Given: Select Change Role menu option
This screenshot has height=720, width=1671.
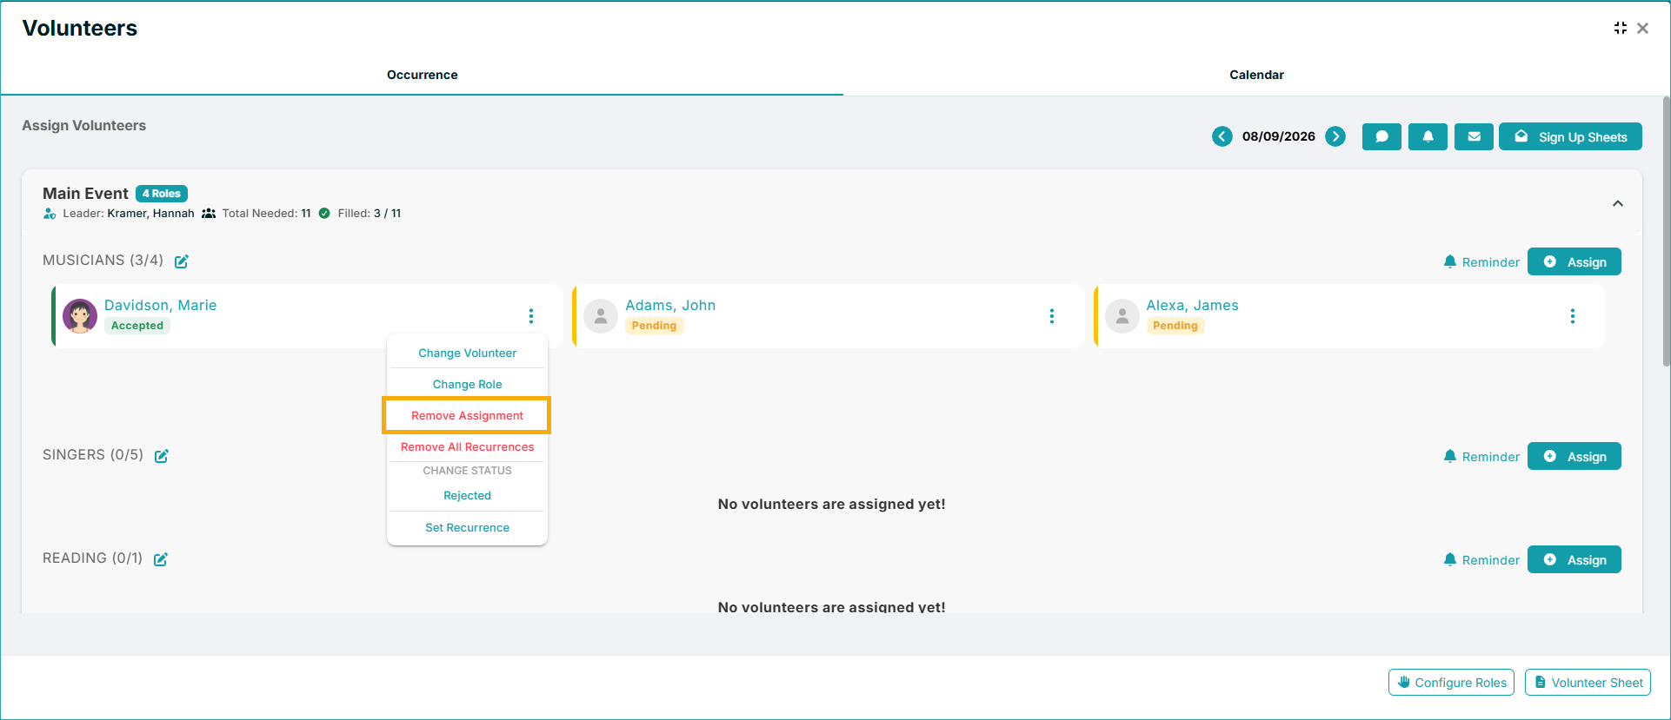Looking at the screenshot, I should (467, 384).
